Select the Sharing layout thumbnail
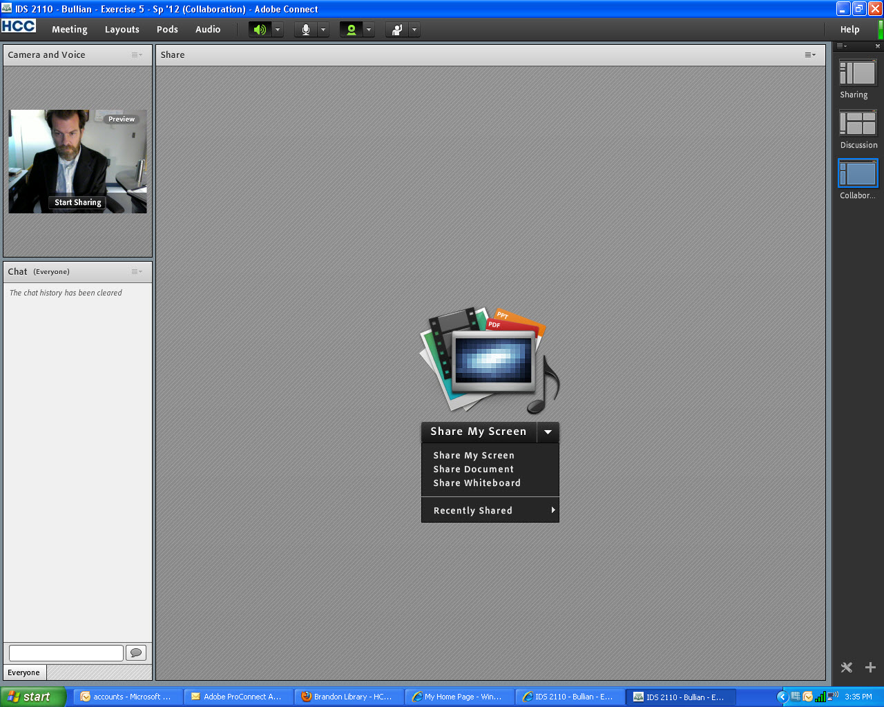Screen dimensions: 884x707 tap(858, 73)
